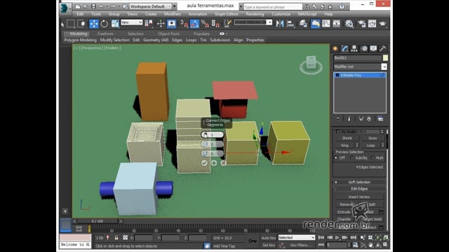This screenshot has height=252, width=449.
Task: Click the Render Production teapot icon
Action: click(383, 24)
